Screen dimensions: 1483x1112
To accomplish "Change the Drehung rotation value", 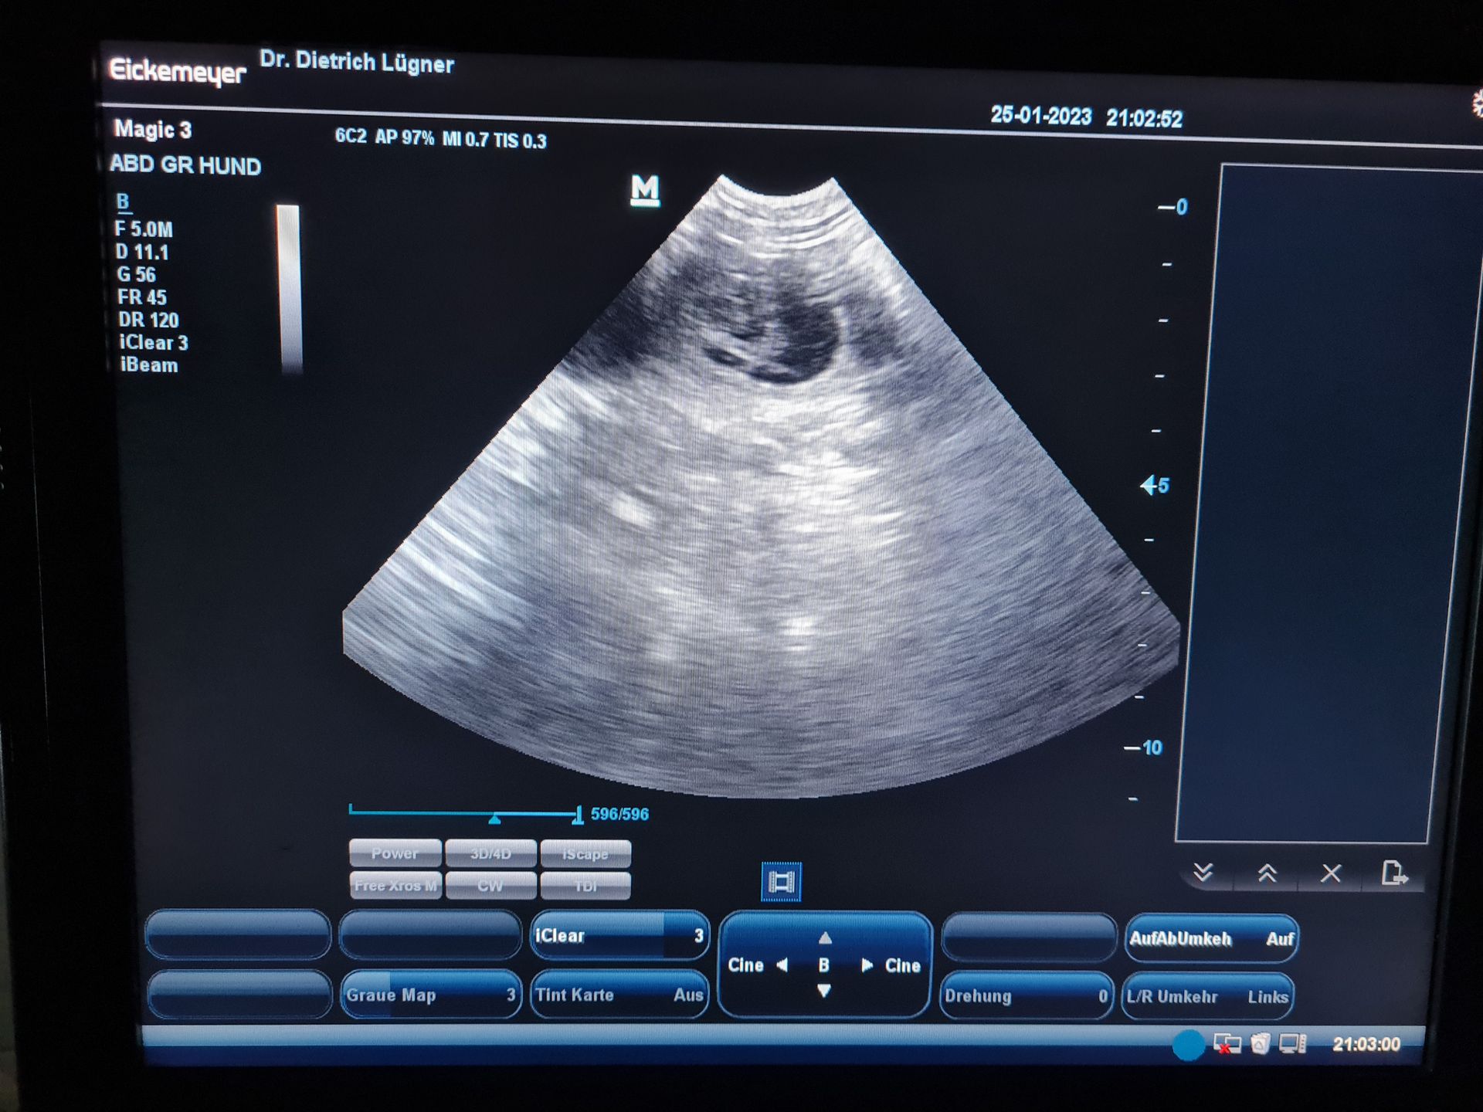I will pos(1026,996).
